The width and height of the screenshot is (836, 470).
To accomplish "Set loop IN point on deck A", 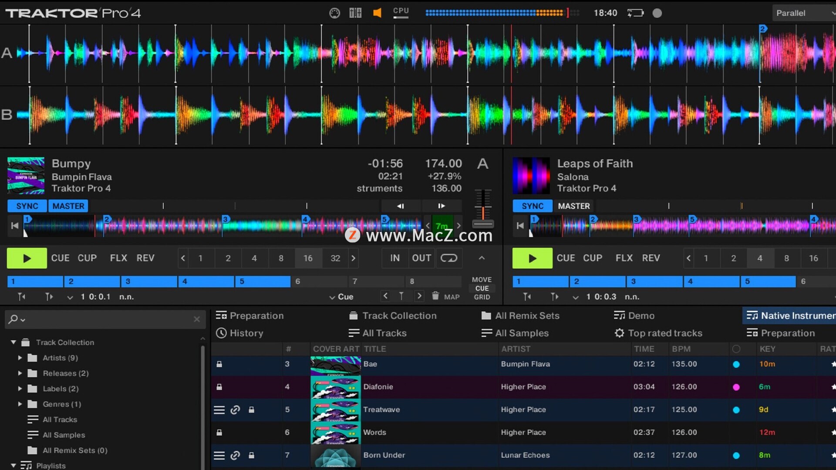I will [x=394, y=258].
